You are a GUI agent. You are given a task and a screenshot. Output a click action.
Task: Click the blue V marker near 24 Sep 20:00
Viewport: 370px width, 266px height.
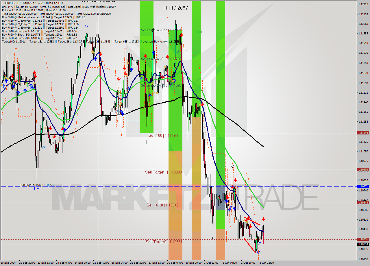86,27
